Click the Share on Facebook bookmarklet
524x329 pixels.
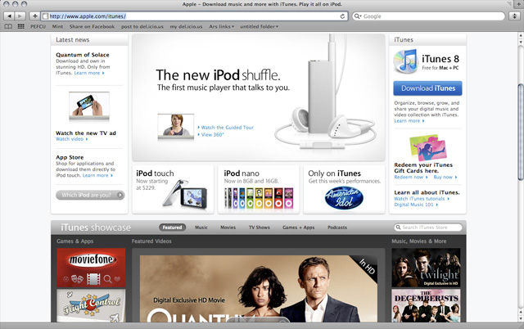point(92,26)
